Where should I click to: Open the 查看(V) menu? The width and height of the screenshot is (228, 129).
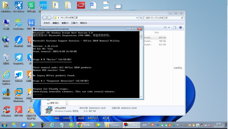coord(65,23)
